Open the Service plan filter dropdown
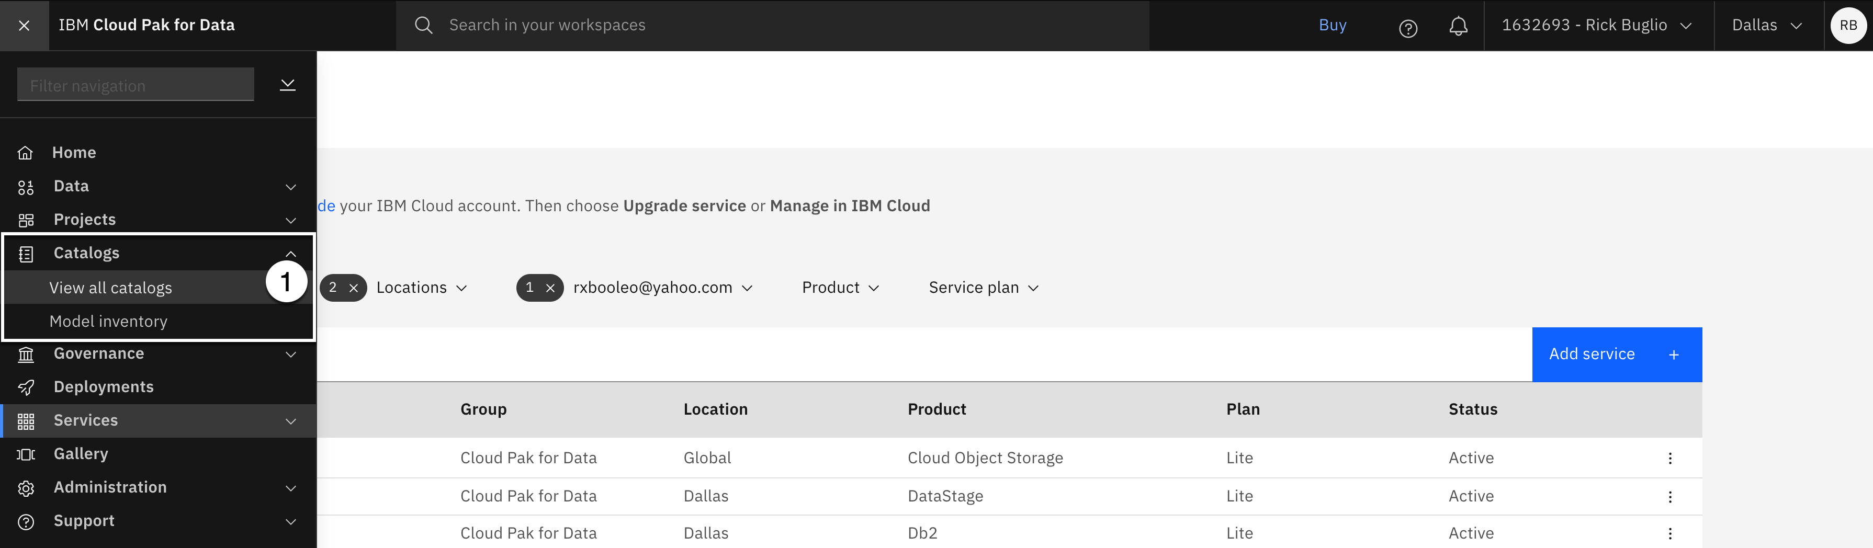The image size is (1873, 548). click(x=984, y=288)
